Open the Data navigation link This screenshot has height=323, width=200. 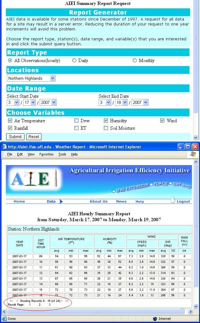point(51,201)
